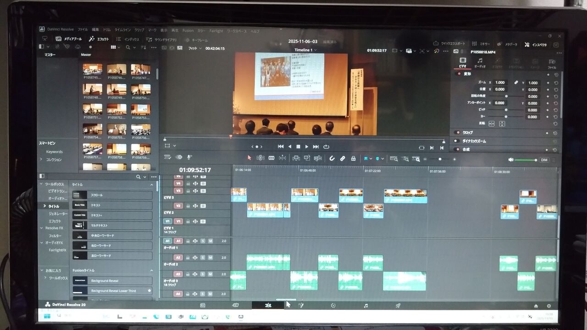Go to Project Manager home icon
The height and width of the screenshot is (330, 587).
536,306
